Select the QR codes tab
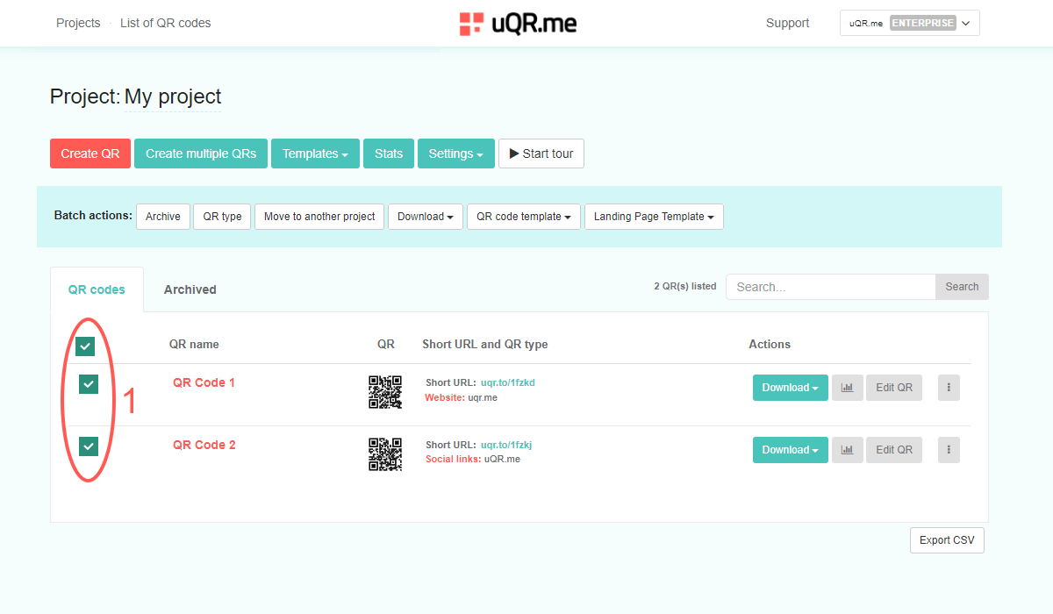The image size is (1053, 614). [x=97, y=289]
